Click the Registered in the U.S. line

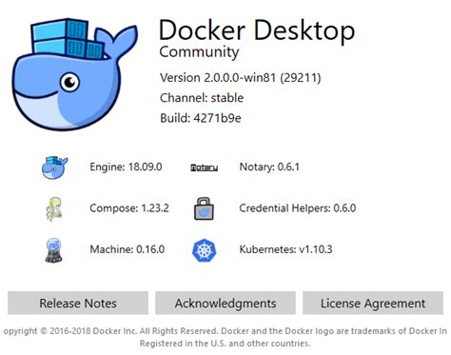[x=225, y=344]
